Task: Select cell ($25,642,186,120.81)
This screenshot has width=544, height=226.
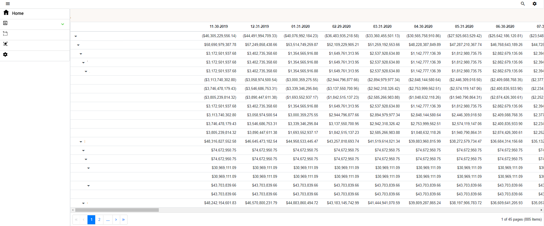Action: [x=505, y=36]
